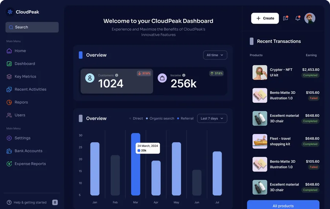
Task: Open the user profile avatar menu
Action: point(310,18)
